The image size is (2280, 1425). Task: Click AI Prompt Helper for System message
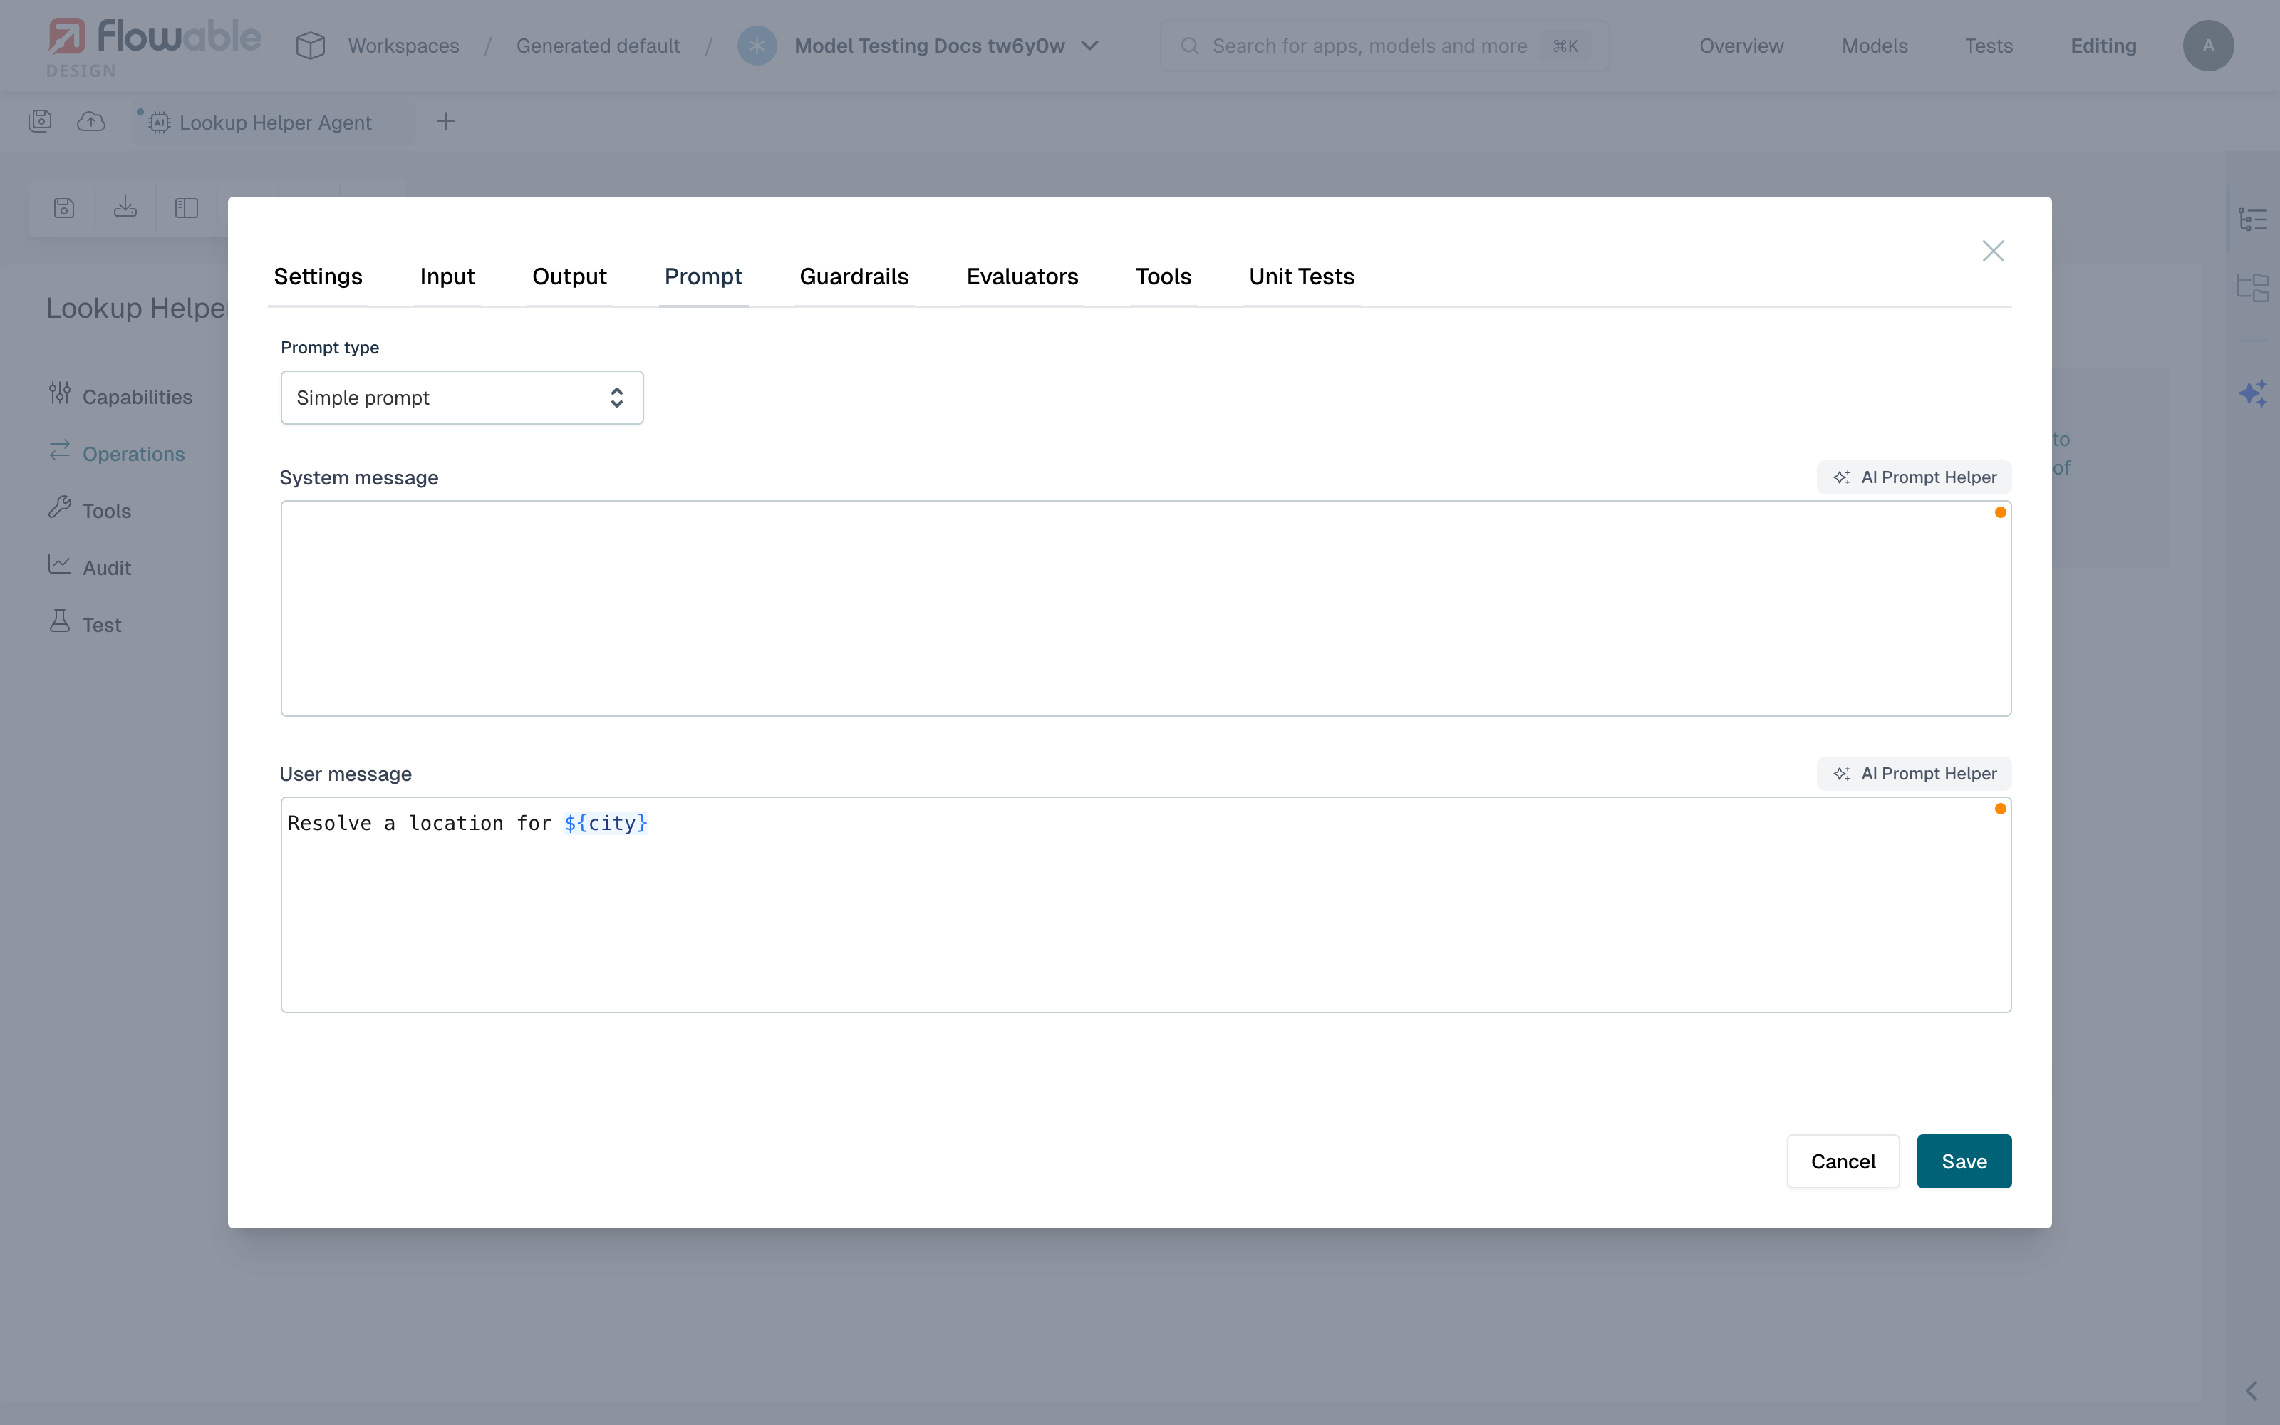coord(1914,477)
